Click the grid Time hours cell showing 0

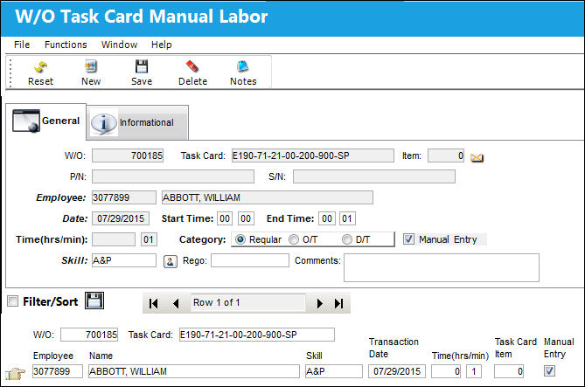point(446,371)
